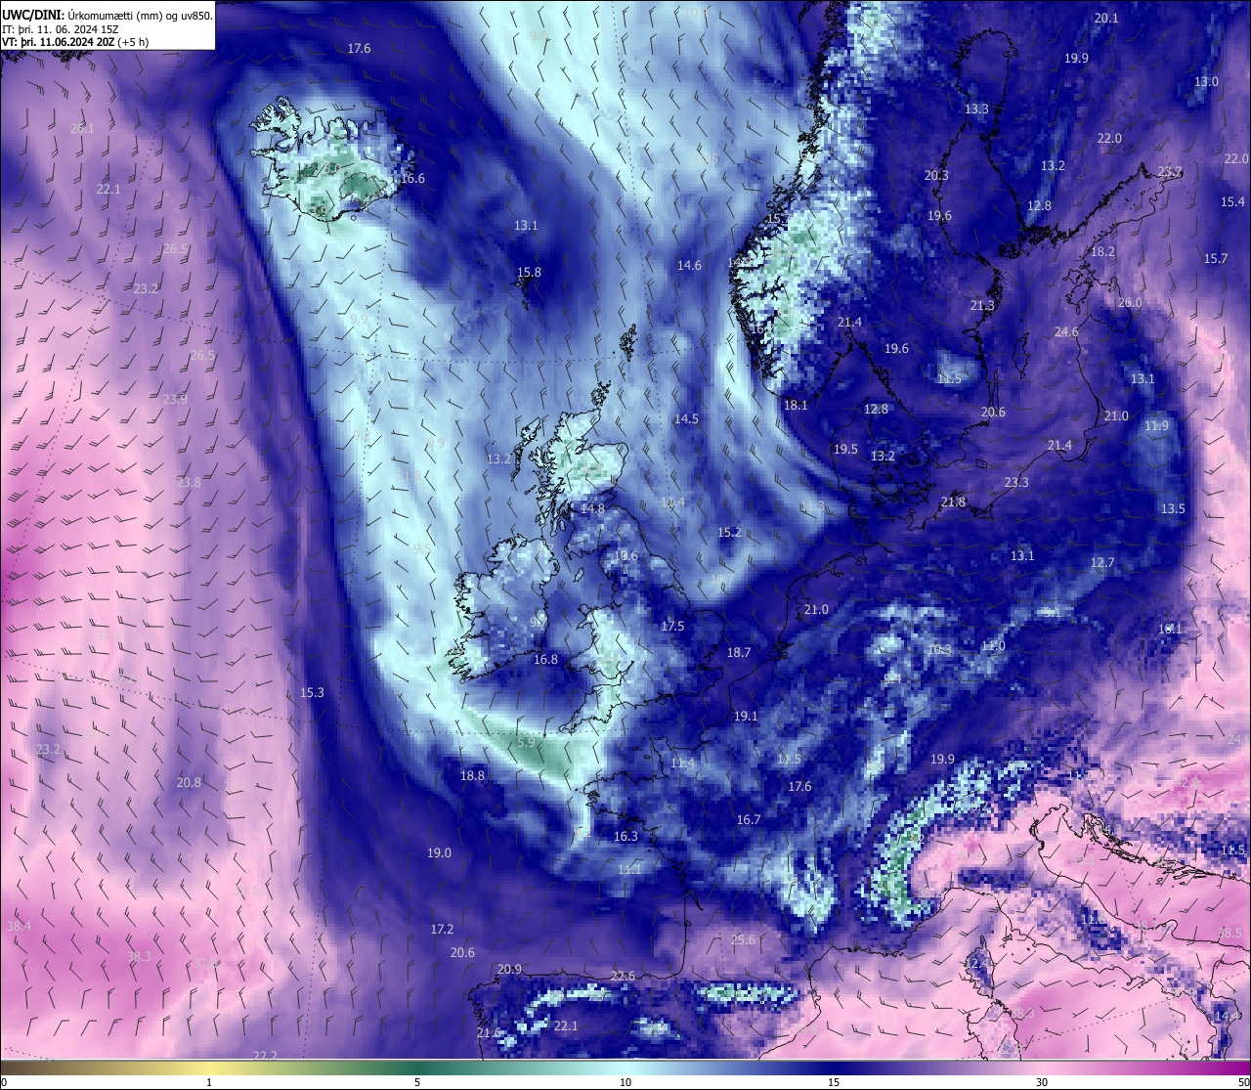Click the 10 label on the color scale
Image resolution: width=1251 pixels, height=1090 pixels.
coord(625,1082)
